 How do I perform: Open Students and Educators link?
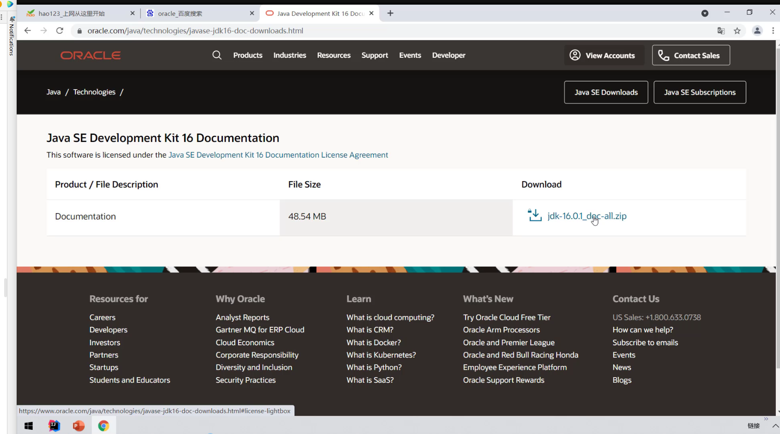[130, 380]
